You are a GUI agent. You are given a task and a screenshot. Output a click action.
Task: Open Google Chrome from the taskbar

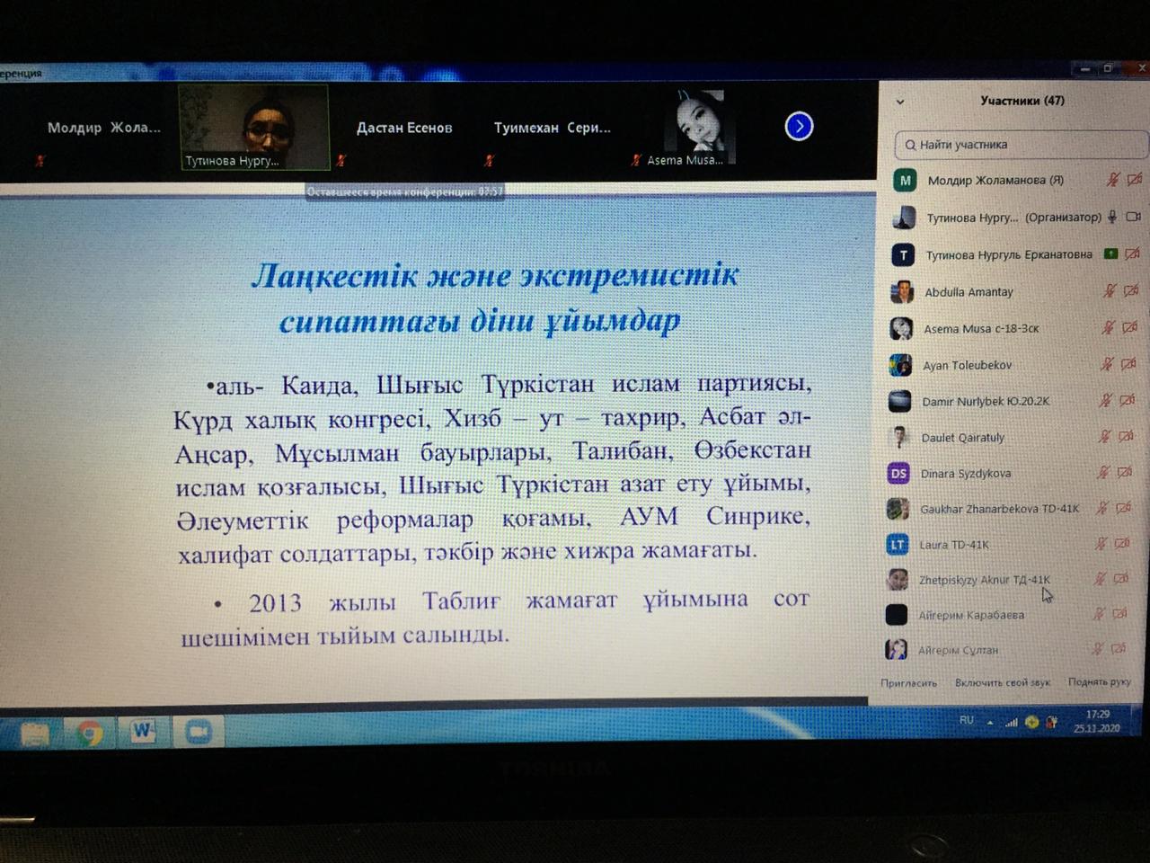pyautogui.click(x=89, y=734)
